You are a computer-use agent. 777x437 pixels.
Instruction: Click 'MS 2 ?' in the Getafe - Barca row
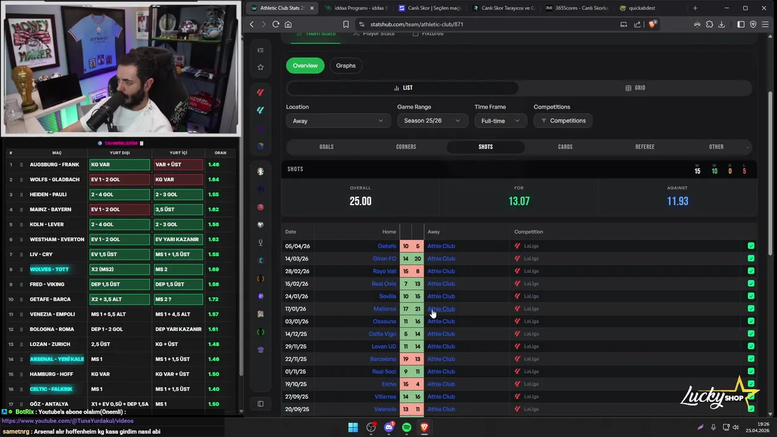(178, 299)
